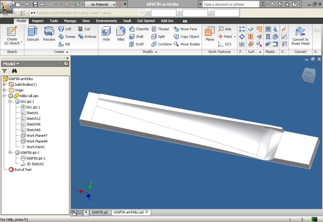Screen dimensions: 323x222
Task: Run the Combine tool
Action: click(161, 44)
